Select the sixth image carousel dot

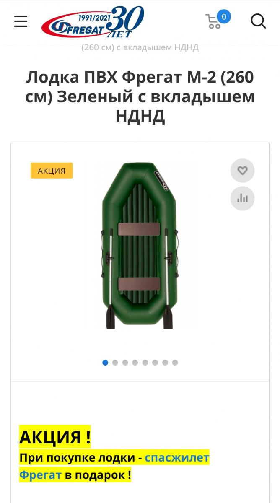[x=155, y=363]
